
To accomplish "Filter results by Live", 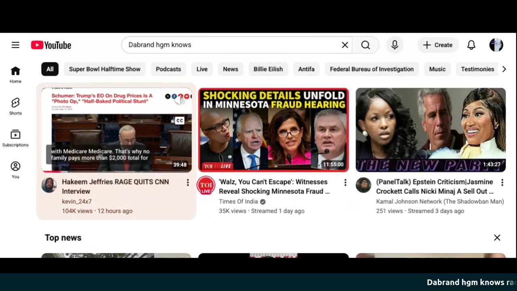I will pyautogui.click(x=202, y=69).
